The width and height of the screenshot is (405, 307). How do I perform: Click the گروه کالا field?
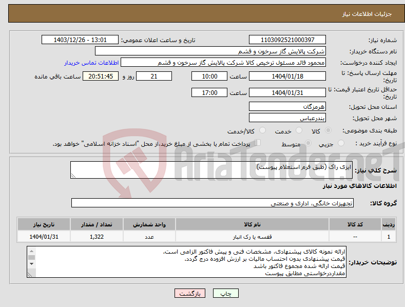tap(213, 203)
